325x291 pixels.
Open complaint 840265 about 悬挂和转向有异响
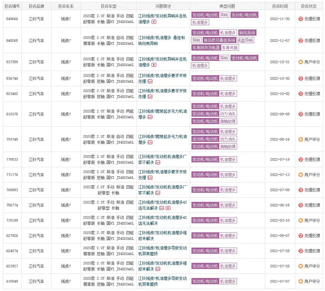pyautogui.click(x=162, y=41)
